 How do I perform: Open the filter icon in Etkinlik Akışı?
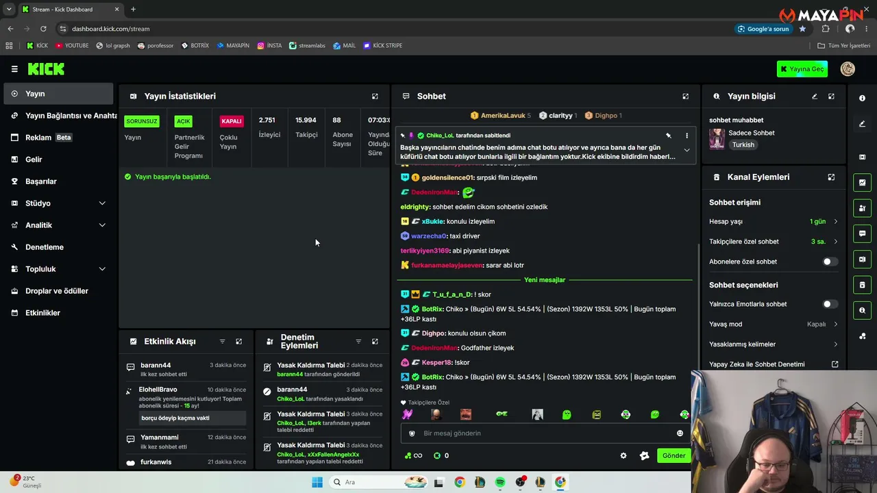point(222,342)
